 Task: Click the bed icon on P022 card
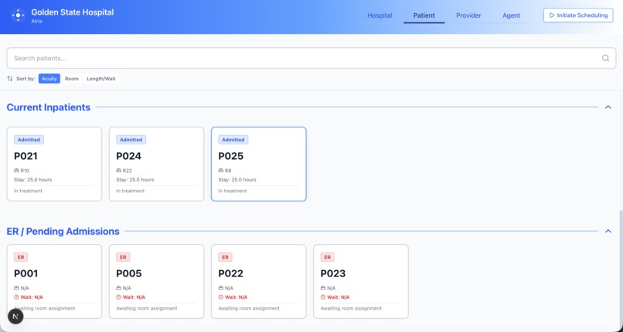220,288
